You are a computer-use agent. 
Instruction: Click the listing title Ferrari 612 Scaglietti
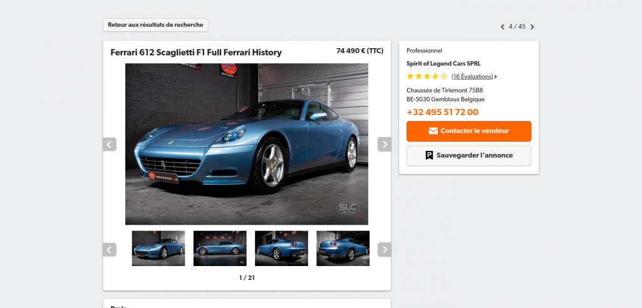pyautogui.click(x=196, y=53)
